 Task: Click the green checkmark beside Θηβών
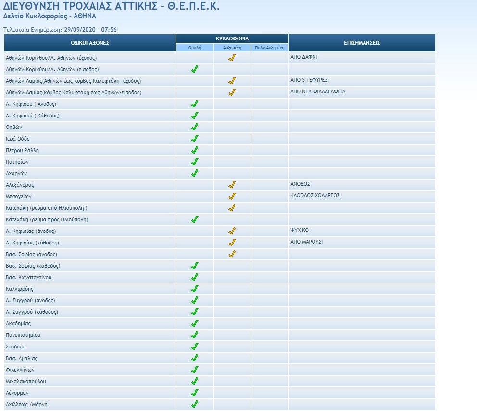[x=195, y=127]
